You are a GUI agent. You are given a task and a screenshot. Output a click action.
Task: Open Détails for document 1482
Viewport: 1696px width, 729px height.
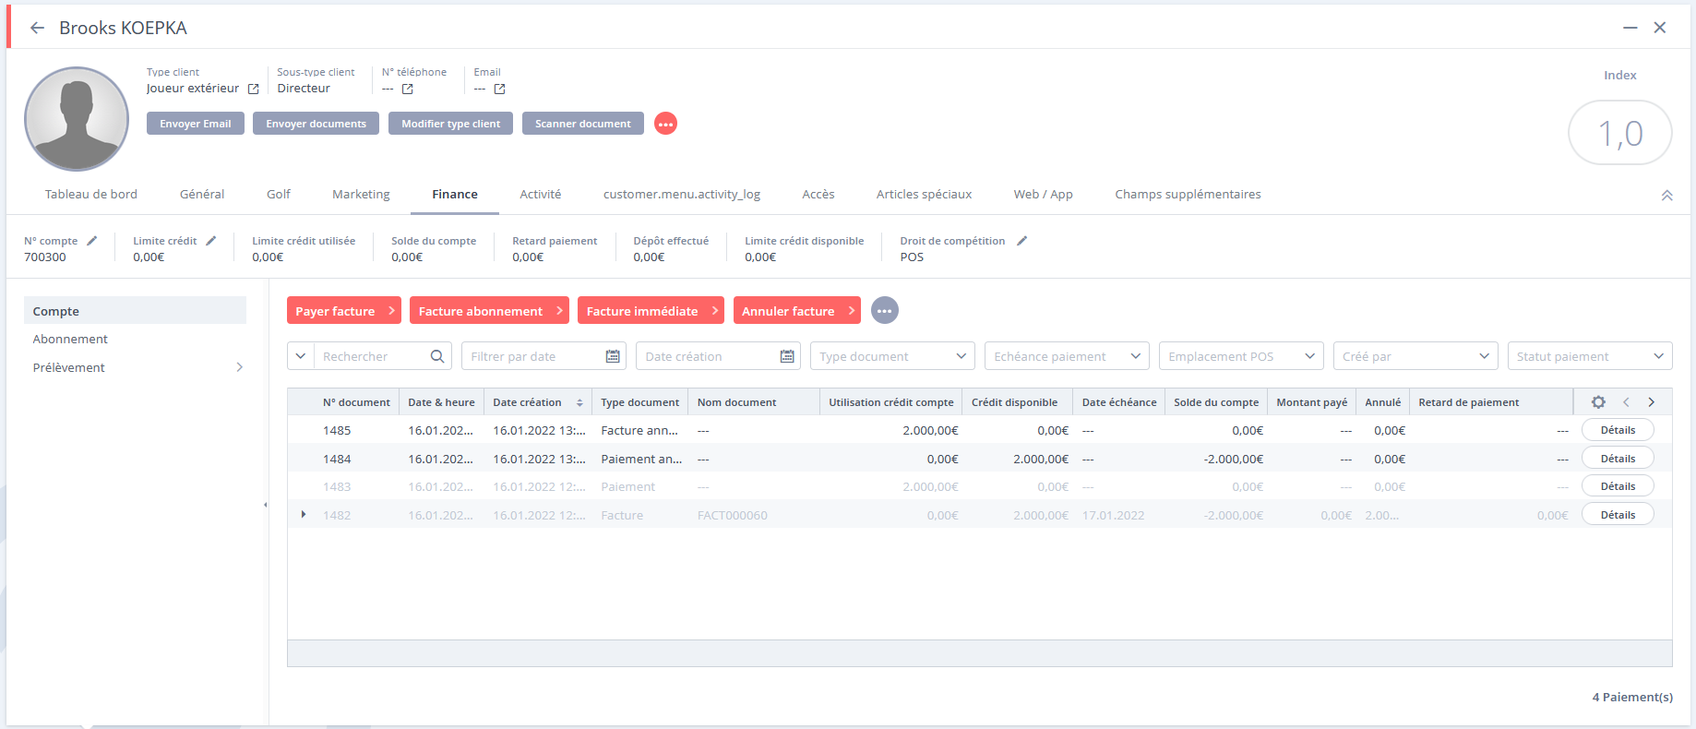click(x=1618, y=515)
